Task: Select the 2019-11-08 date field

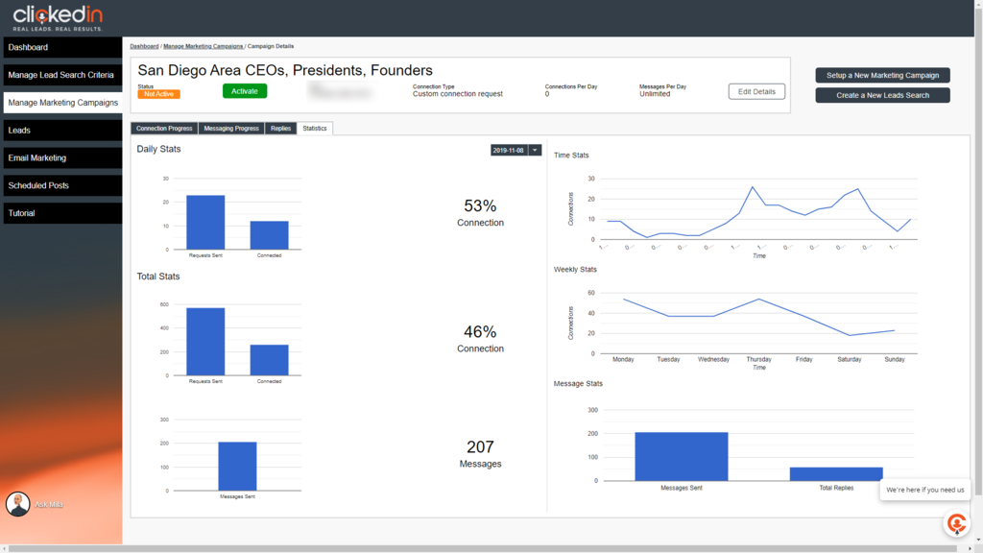Action: click(509, 151)
